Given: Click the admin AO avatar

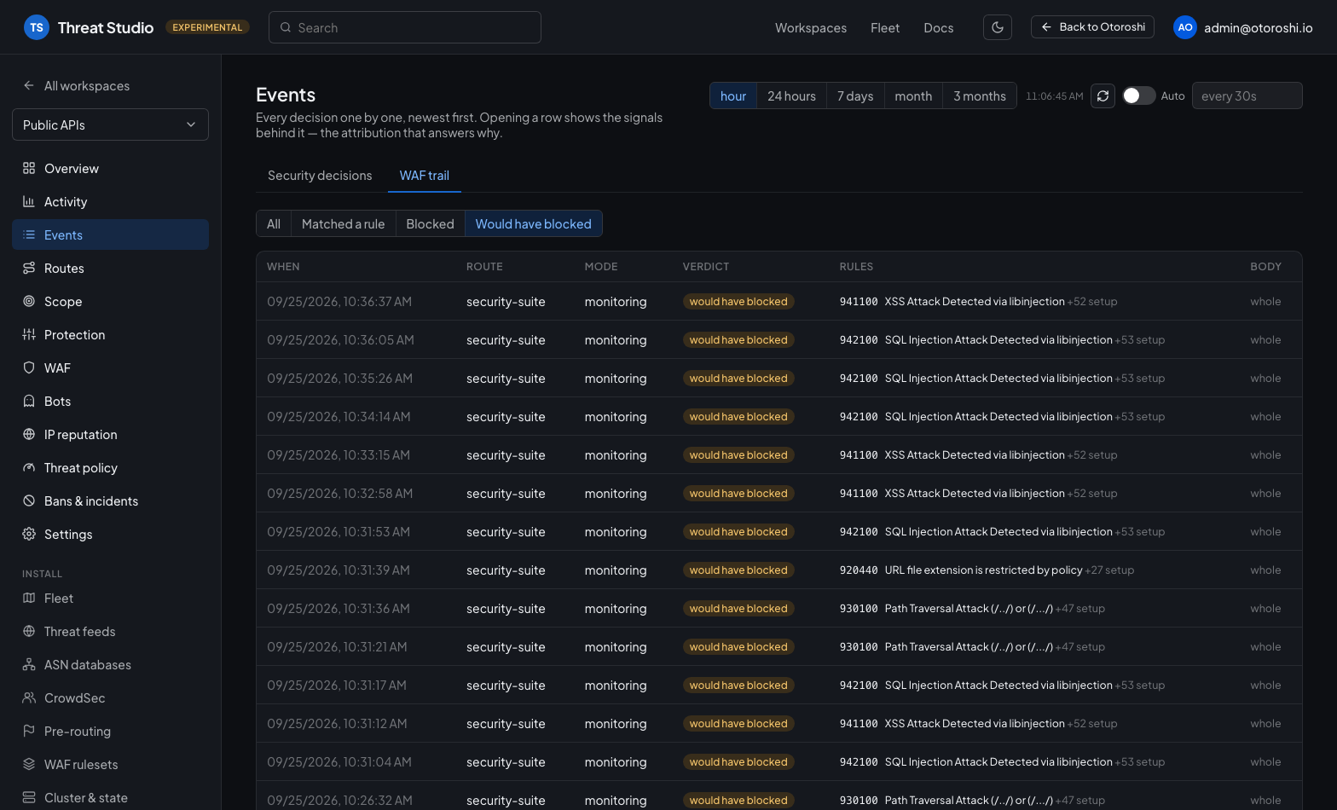Looking at the screenshot, I should [x=1185, y=27].
